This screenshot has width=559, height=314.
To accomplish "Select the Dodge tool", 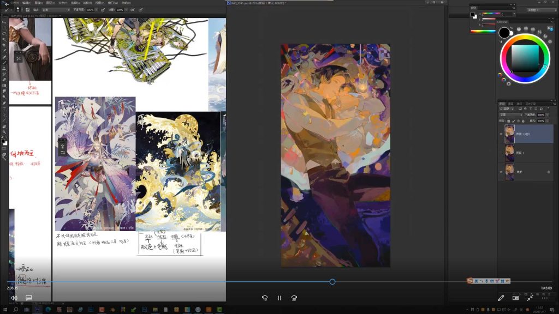I will point(4,97).
